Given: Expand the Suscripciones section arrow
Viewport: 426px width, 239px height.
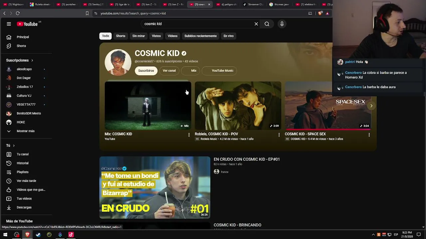Looking at the screenshot, I should [32, 60].
